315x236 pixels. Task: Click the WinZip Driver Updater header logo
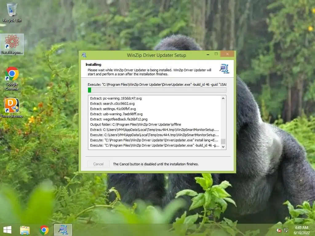pyautogui.click(x=224, y=69)
